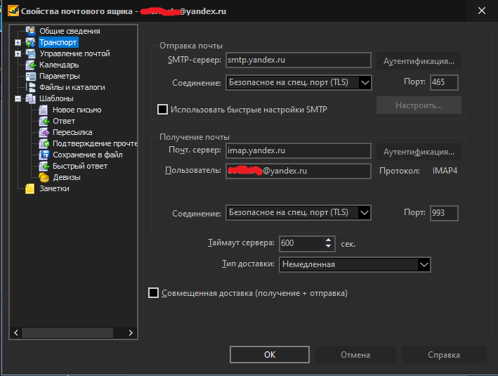The image size is (498, 376).
Task: Open SMTP Аутентификация settings button
Action: click(419, 61)
